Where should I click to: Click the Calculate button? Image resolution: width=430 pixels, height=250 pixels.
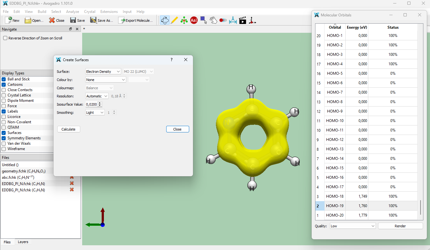click(69, 129)
